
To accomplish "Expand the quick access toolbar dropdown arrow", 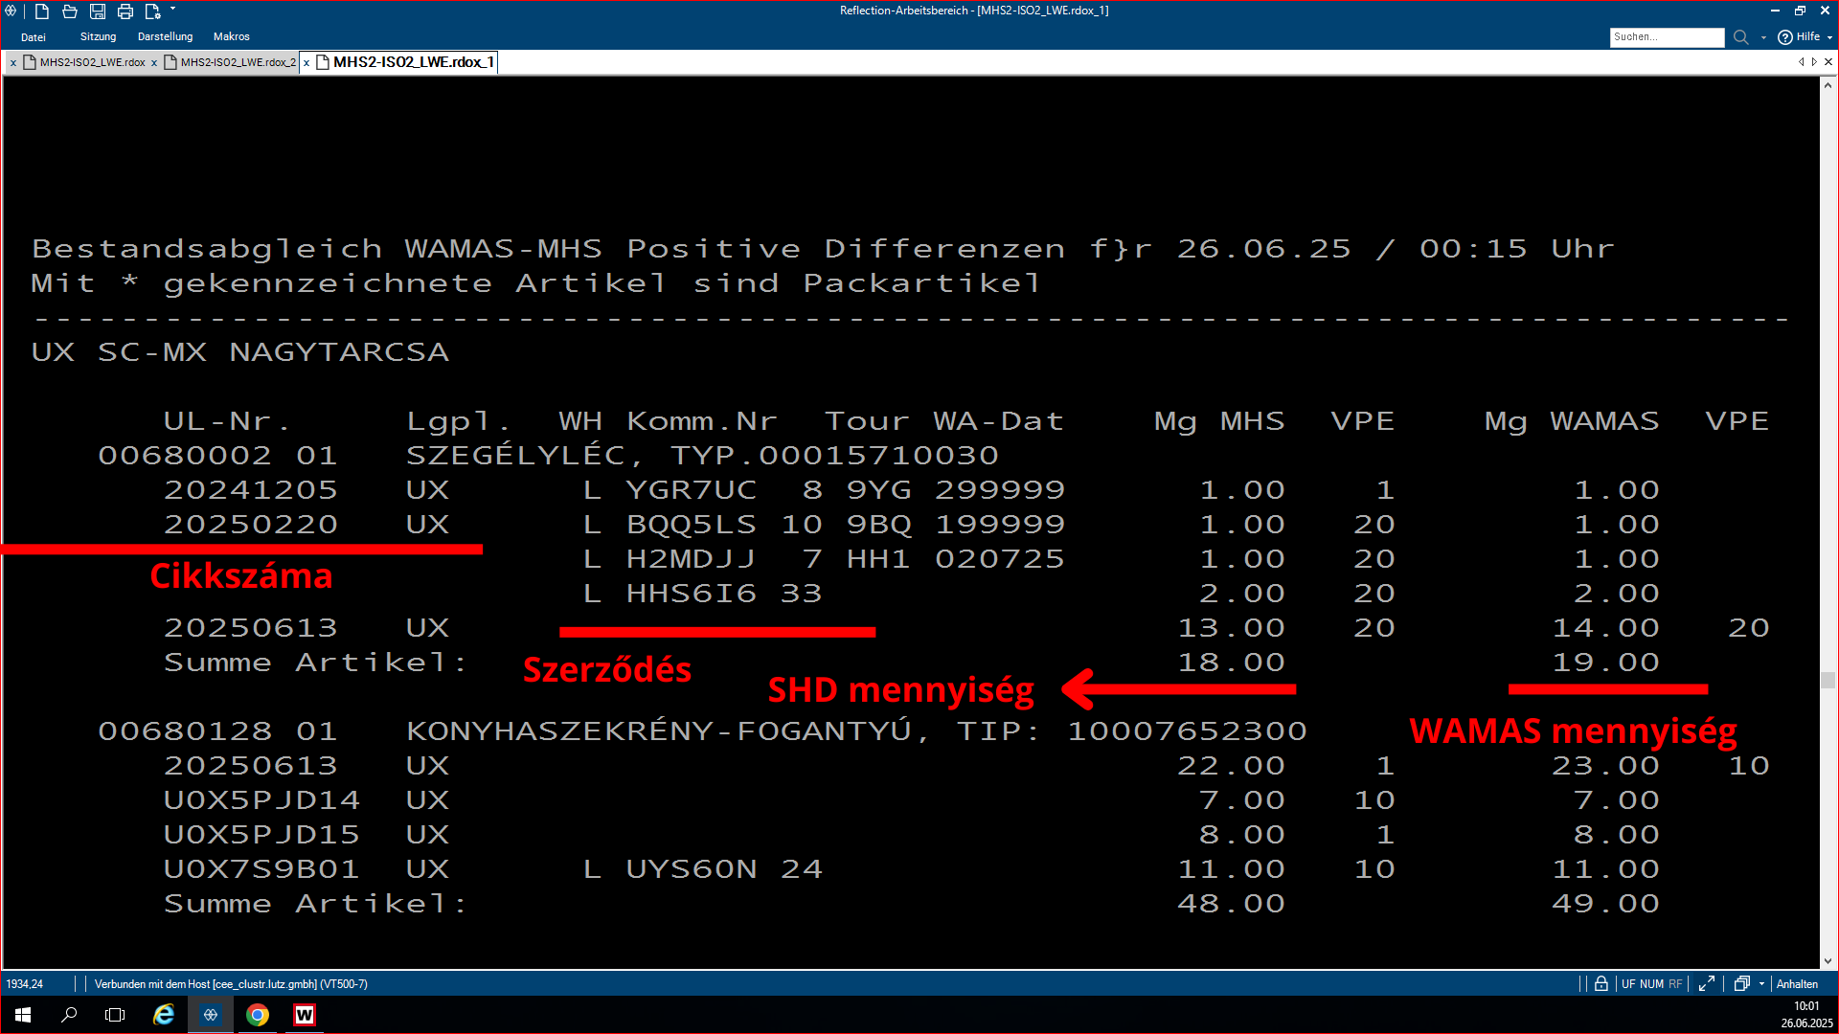I will point(173,10).
